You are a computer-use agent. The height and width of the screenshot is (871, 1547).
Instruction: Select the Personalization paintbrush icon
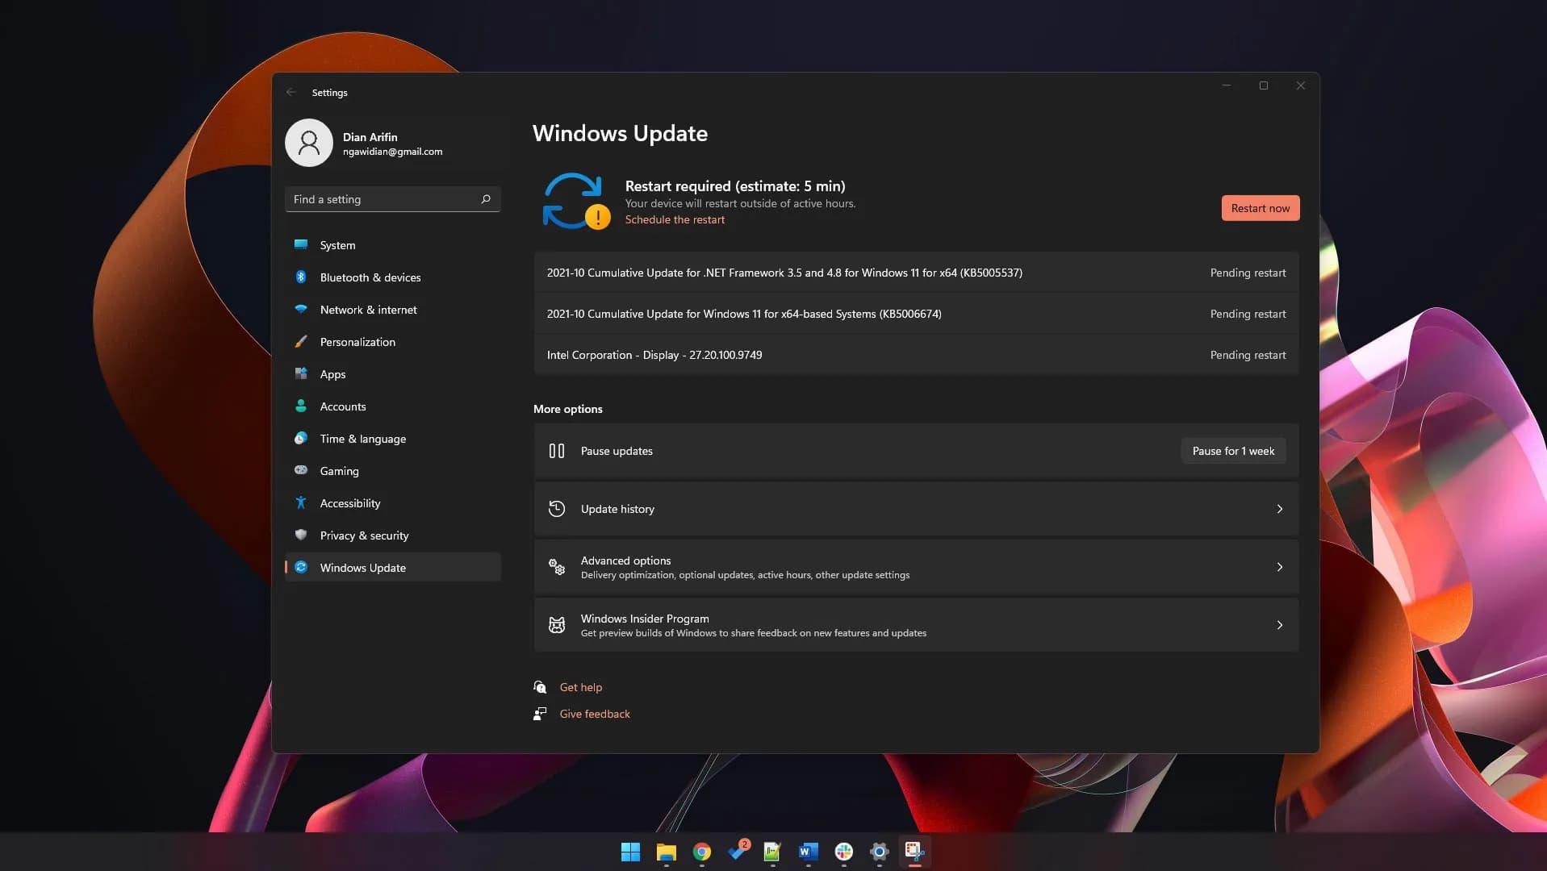[301, 342]
